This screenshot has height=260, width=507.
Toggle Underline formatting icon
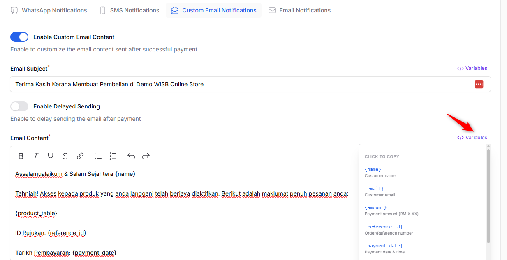tap(51, 156)
